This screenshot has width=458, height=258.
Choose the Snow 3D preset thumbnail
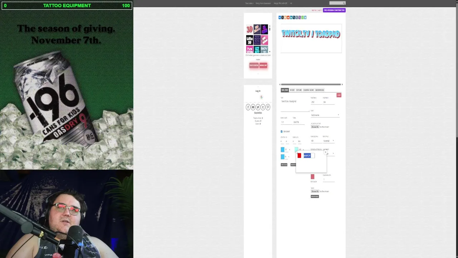264,49
